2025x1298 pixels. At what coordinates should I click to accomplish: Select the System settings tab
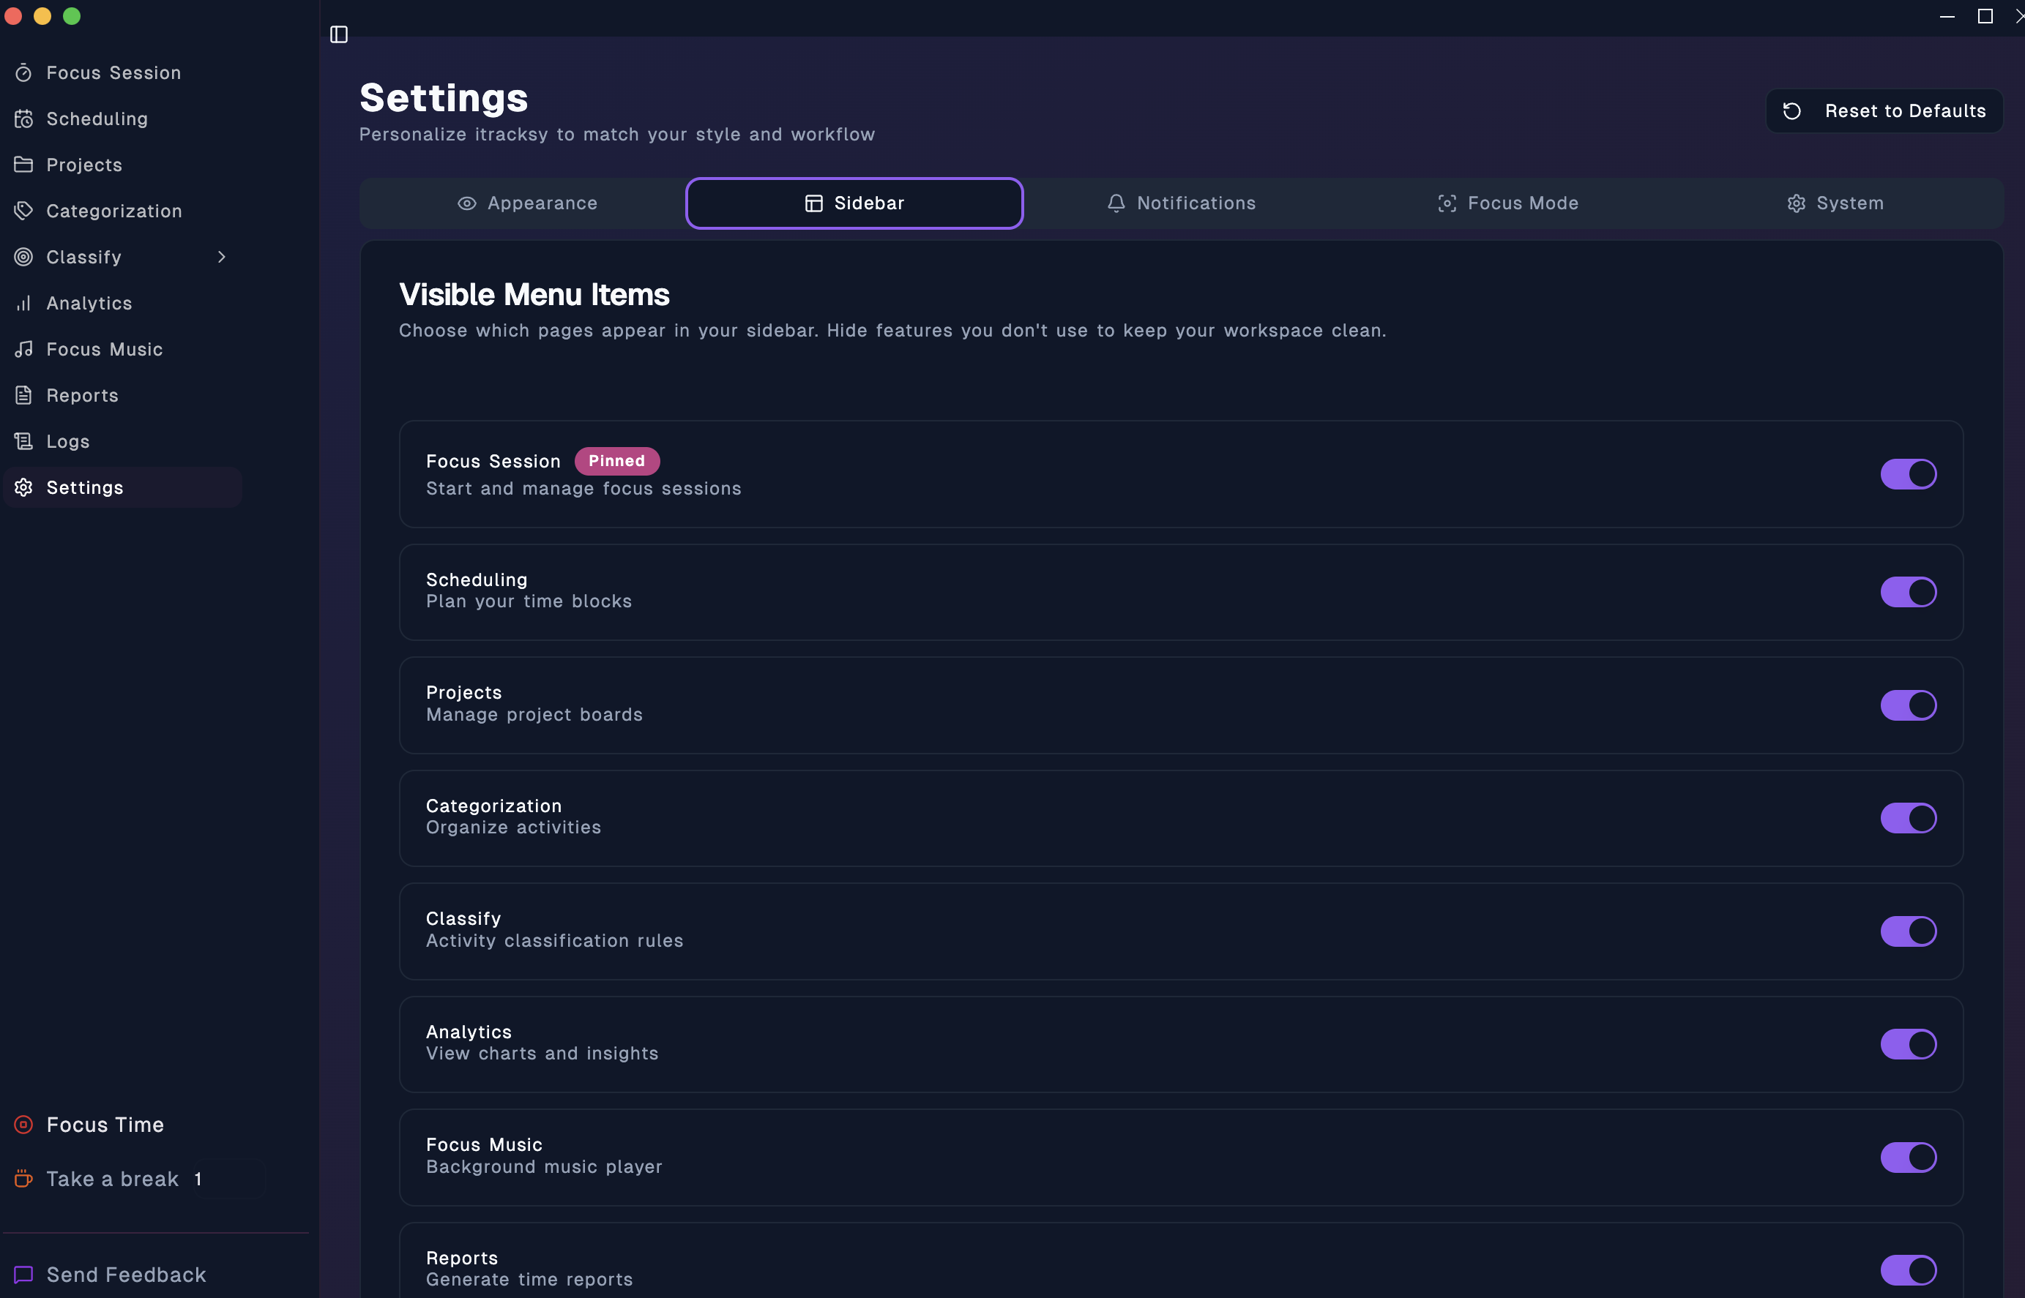point(1835,203)
